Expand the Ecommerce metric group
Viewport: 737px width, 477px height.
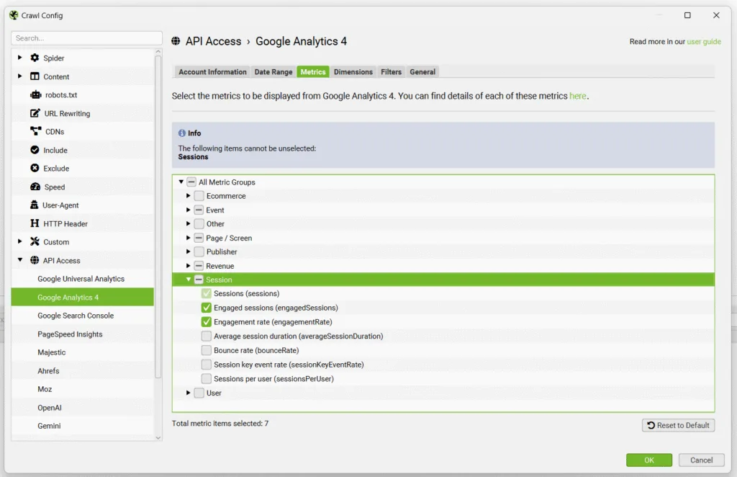tap(188, 196)
